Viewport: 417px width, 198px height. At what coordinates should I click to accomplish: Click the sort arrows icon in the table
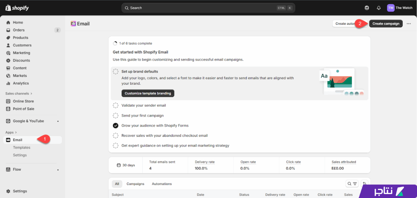[364, 184]
